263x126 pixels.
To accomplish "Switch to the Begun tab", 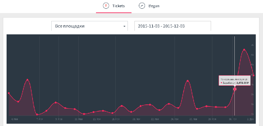I will pyautogui.click(x=149, y=6).
